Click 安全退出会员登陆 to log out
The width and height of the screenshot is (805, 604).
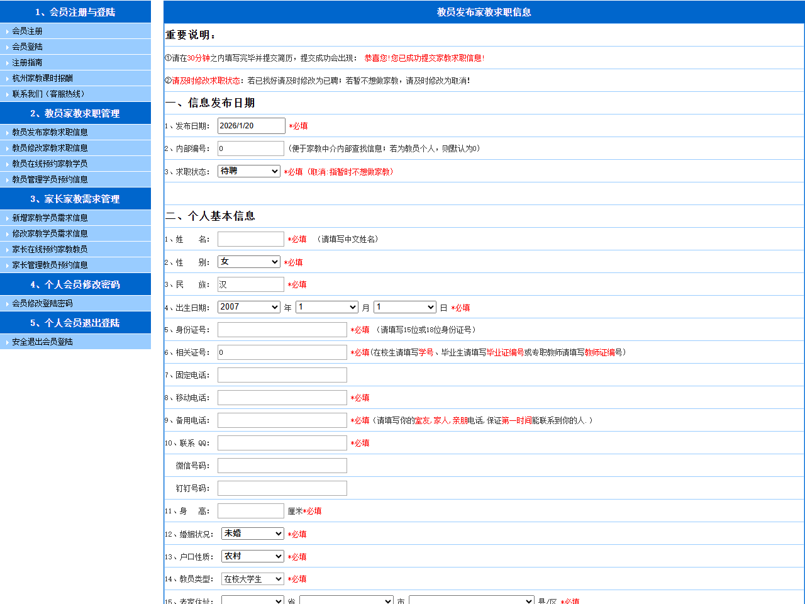tap(42, 342)
